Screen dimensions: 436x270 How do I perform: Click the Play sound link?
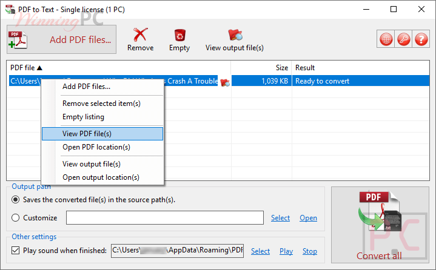286,251
